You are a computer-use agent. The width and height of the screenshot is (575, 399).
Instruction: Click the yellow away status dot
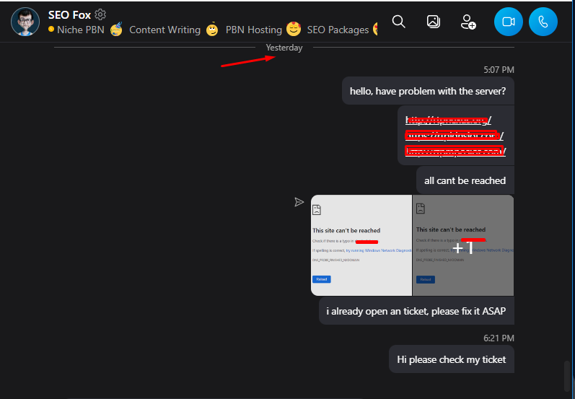tap(51, 29)
